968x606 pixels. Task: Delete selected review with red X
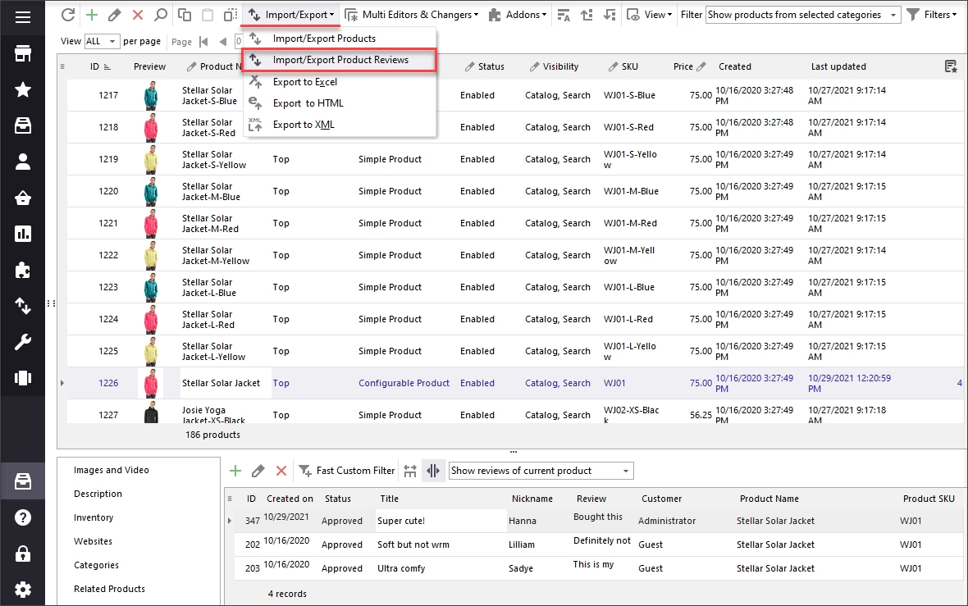pyautogui.click(x=281, y=471)
